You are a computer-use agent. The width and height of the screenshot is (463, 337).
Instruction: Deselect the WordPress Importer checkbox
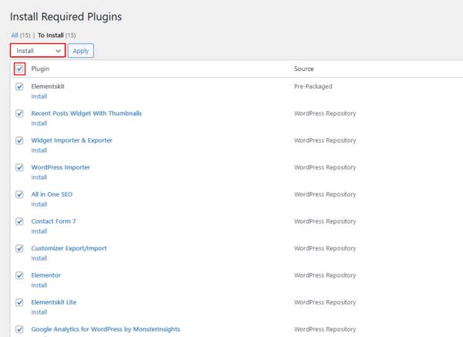coord(19,167)
